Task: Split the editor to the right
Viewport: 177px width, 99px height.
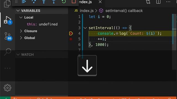Action: pyautogui.click(x=158, y=2)
